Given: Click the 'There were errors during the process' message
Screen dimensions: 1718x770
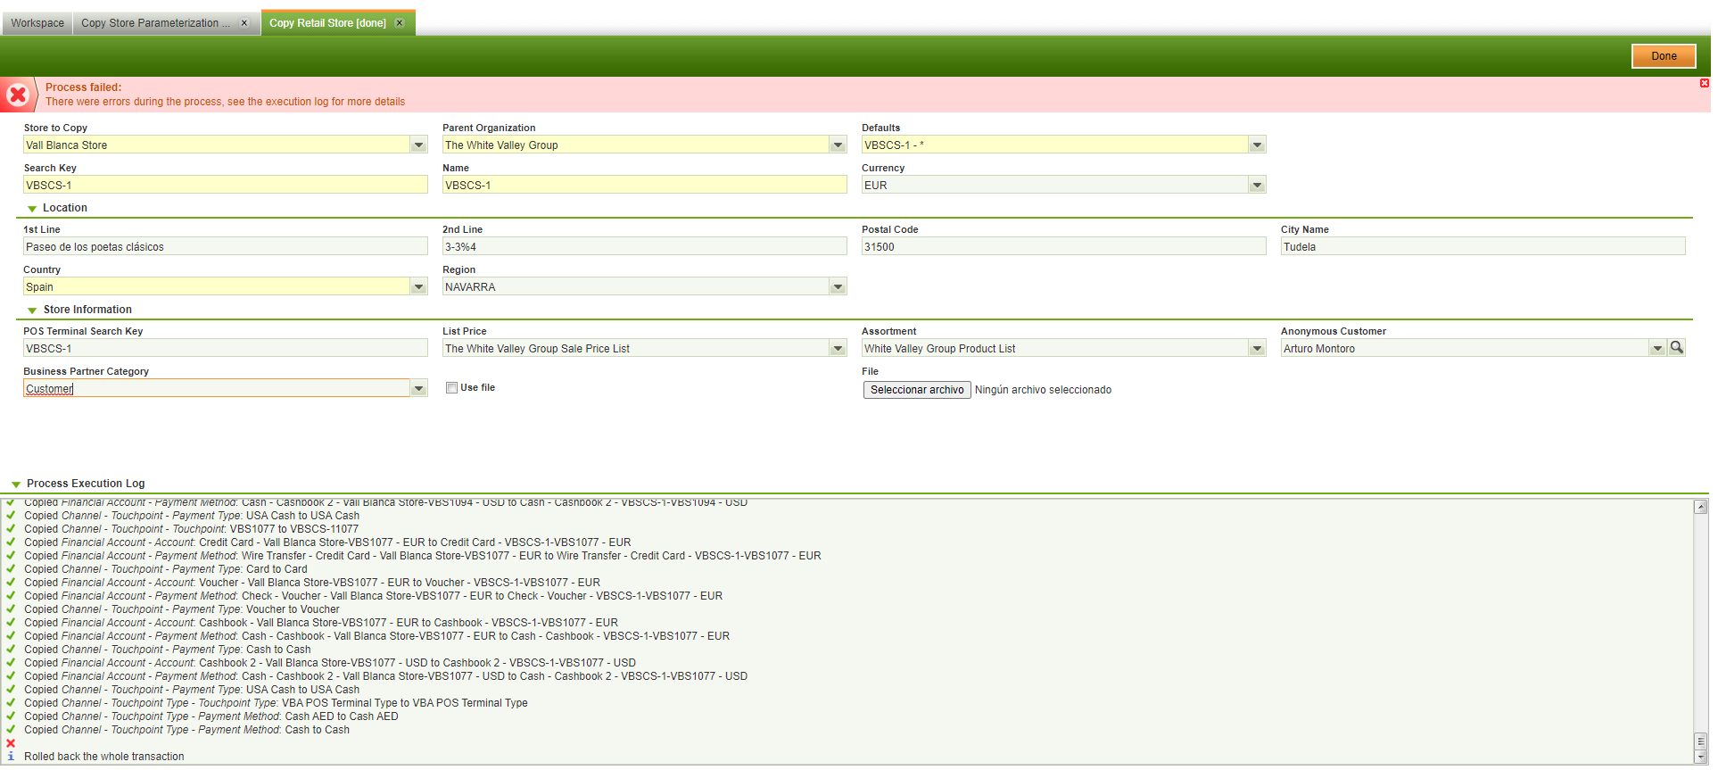Looking at the screenshot, I should (225, 102).
